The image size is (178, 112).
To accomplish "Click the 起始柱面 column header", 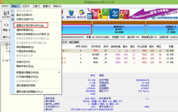I will pyautogui.click(x=116, y=47).
